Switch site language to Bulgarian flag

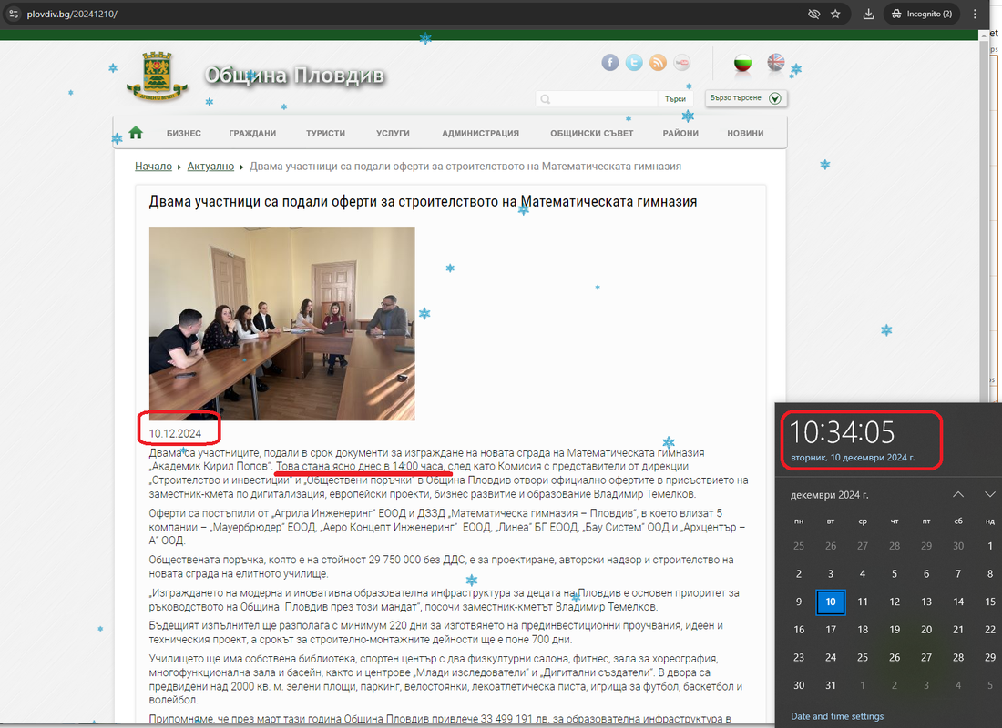(x=742, y=63)
